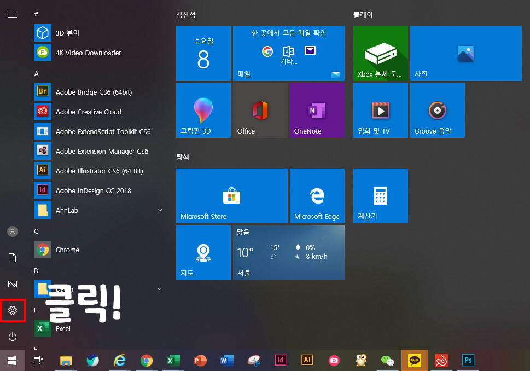Open the 메일 tile
The width and height of the screenshot is (530, 371).
(x=289, y=54)
